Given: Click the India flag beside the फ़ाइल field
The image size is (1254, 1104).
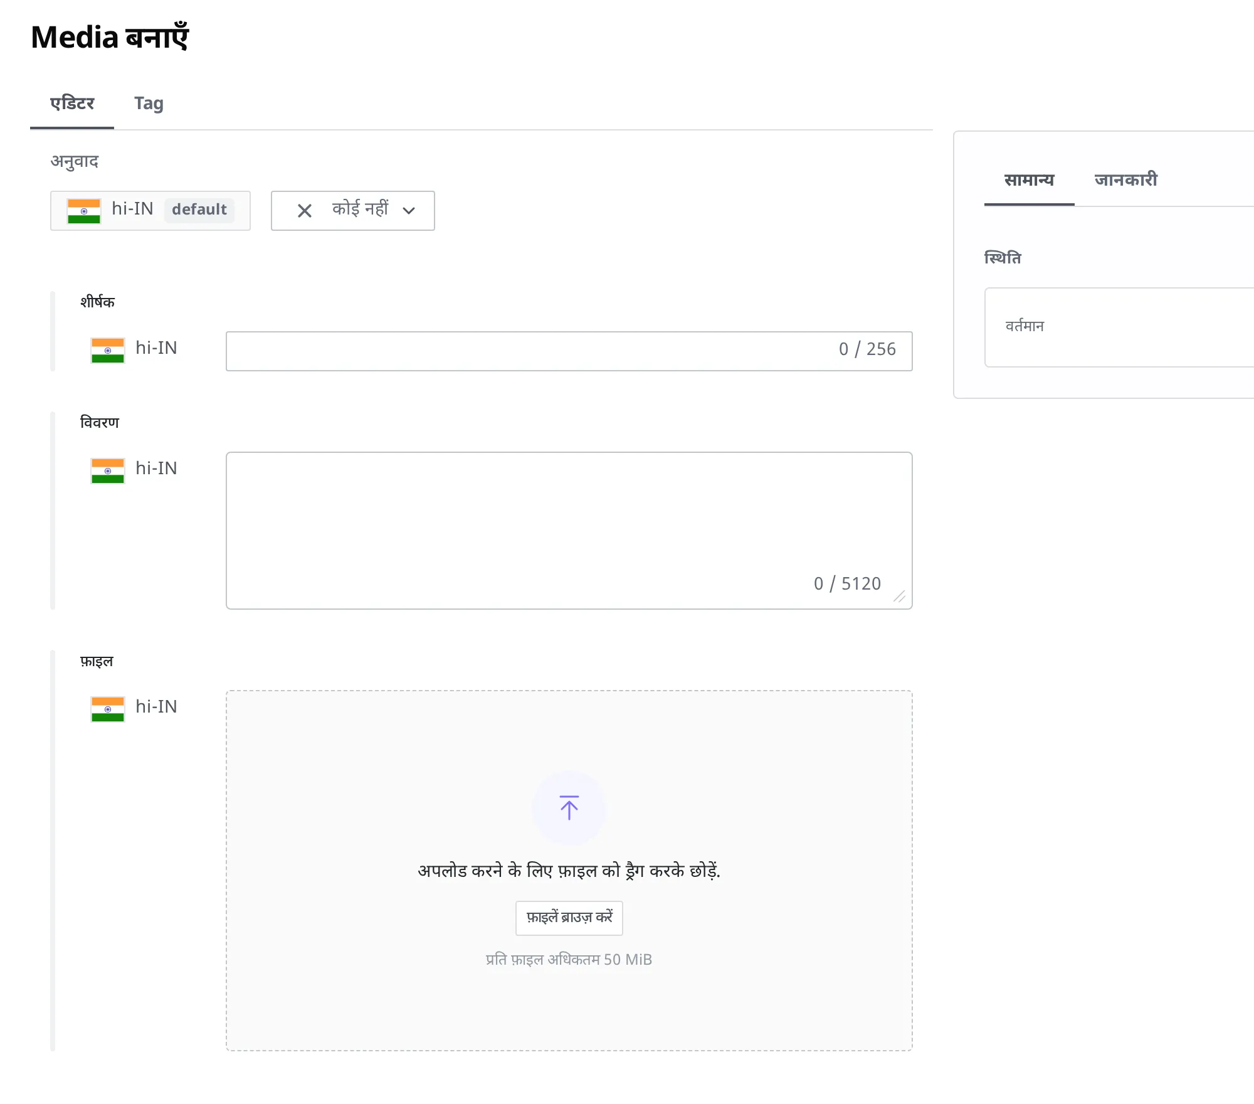Looking at the screenshot, I should pos(108,709).
